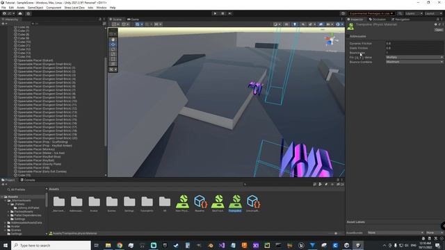This screenshot has height=250, width=445.
Task: Toggle 2D view button in scene toolbar
Action: (x=286, y=24)
